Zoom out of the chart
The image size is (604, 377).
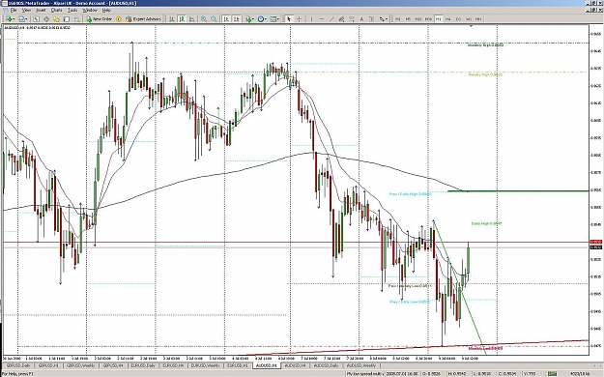coord(214,18)
